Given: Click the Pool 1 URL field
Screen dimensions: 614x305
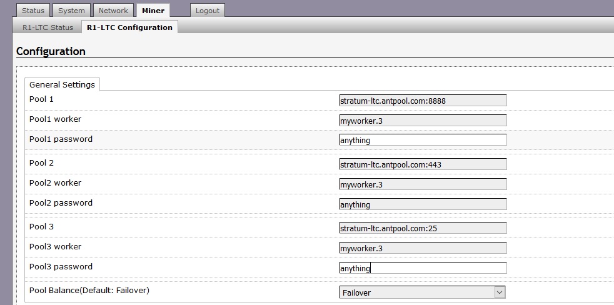Looking at the screenshot, I should (423, 101).
